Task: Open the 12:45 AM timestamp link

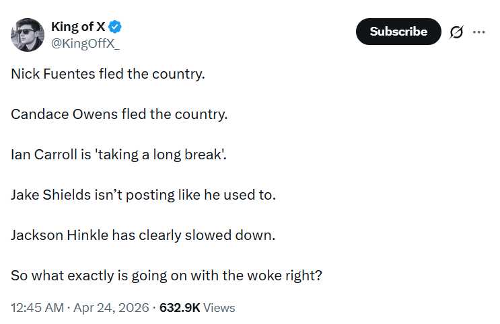Action: point(38,308)
